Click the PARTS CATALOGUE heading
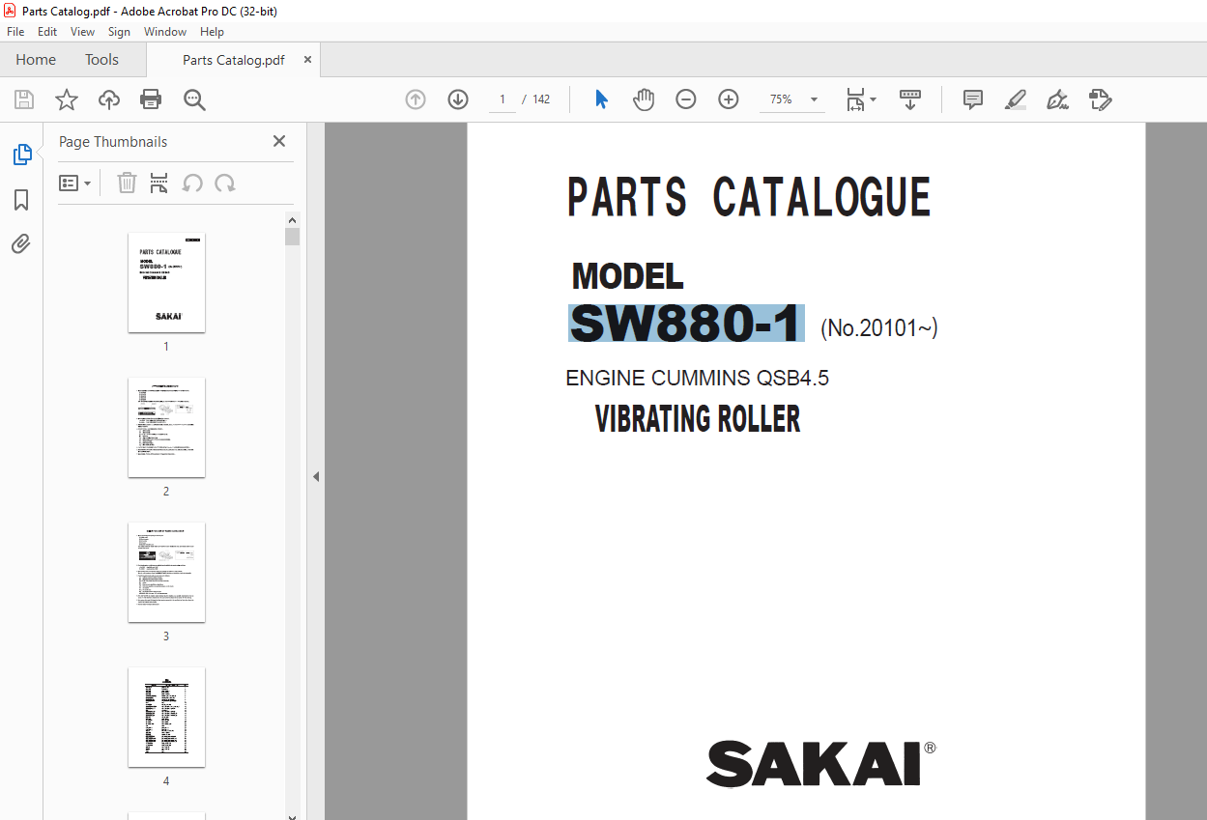Viewport: 1207px width, 820px height. pyautogui.click(x=749, y=197)
